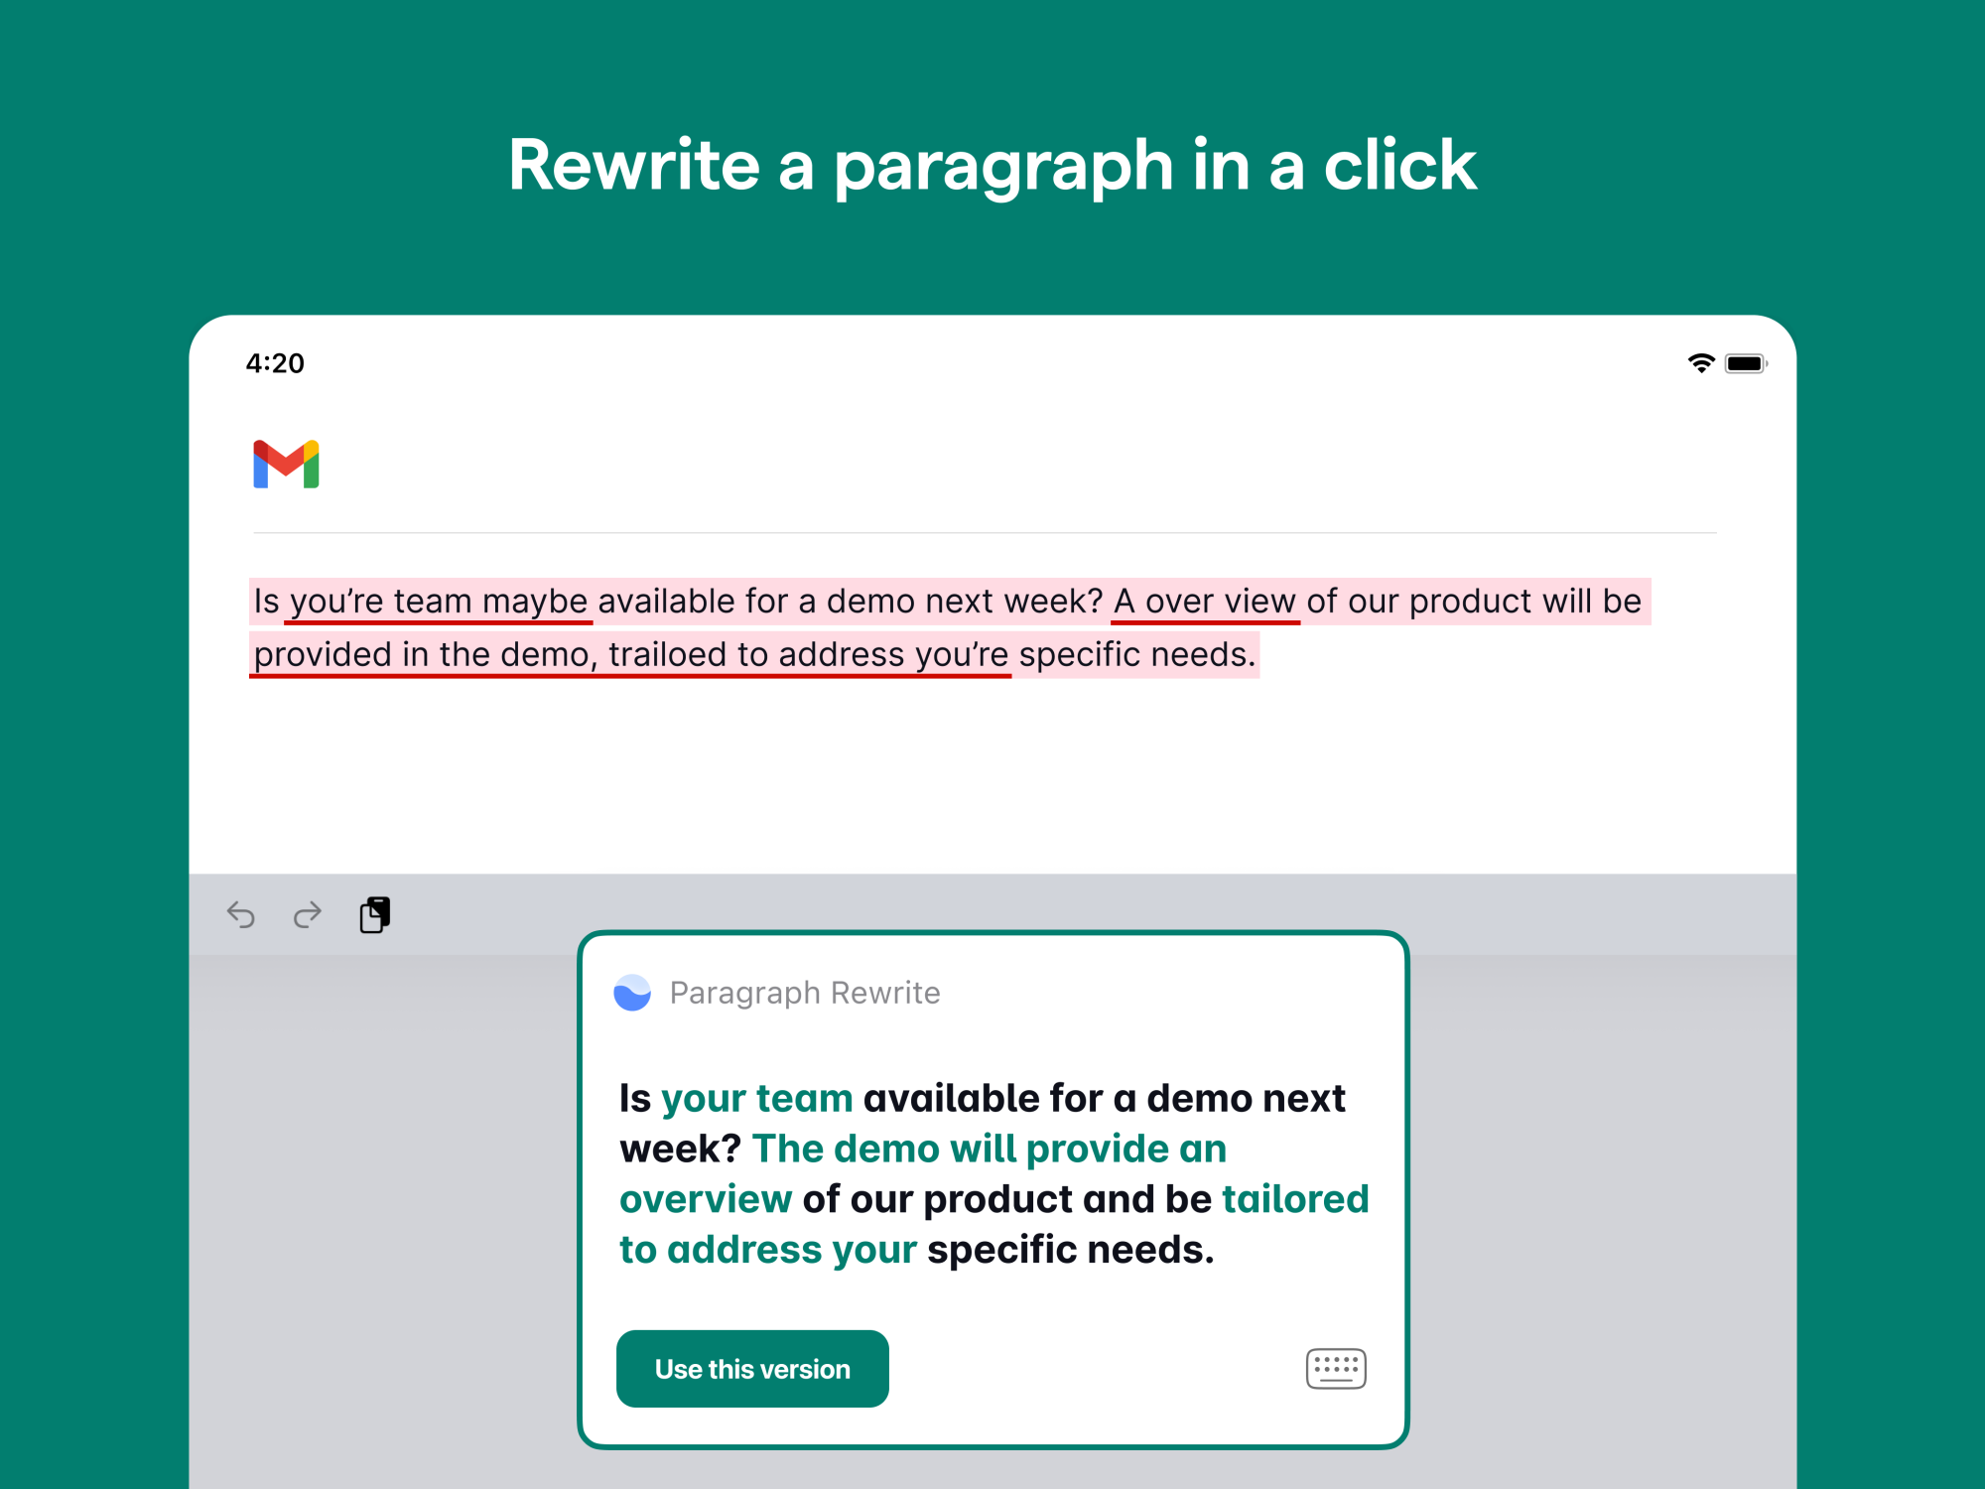Screen dimensions: 1985x1489
Task: Click the clipboard paste icon
Action: pos(374,914)
